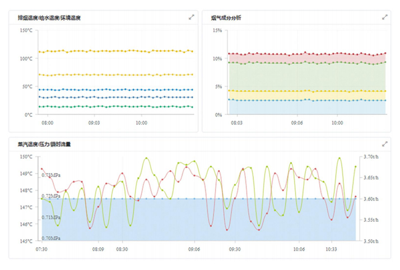Select the 150°C label on steam chart axis

tap(27, 157)
